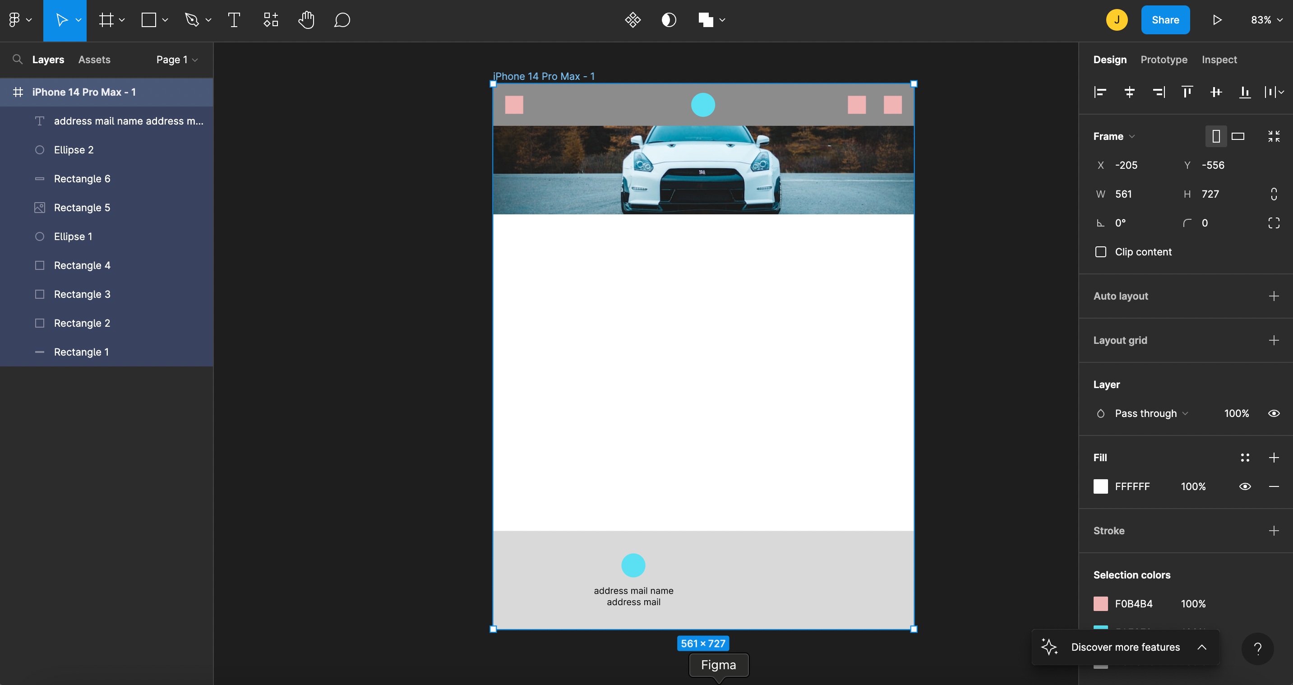Select the Pen tool
Screen dimensions: 1293x685
tap(192, 20)
